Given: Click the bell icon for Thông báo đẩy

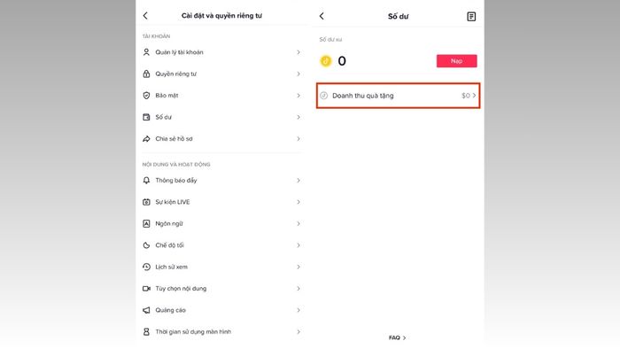Looking at the screenshot, I should tap(146, 180).
